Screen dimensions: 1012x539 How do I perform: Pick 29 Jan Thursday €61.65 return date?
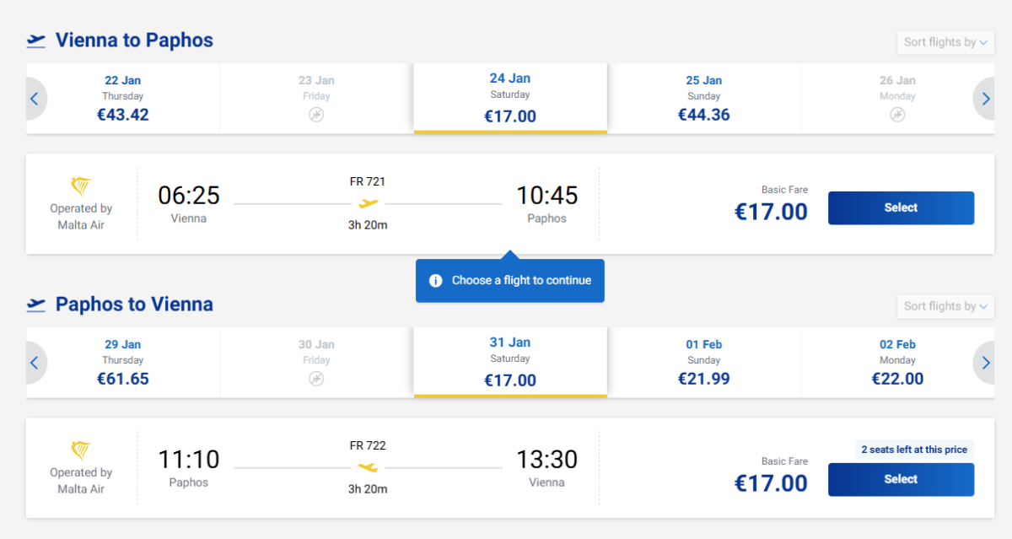pyautogui.click(x=123, y=363)
